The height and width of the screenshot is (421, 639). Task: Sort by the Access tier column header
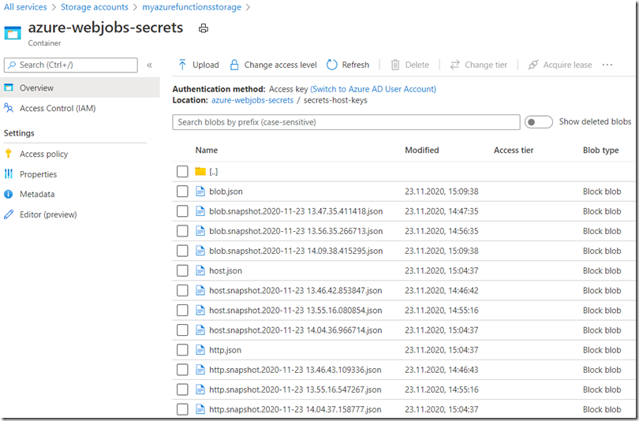point(514,151)
